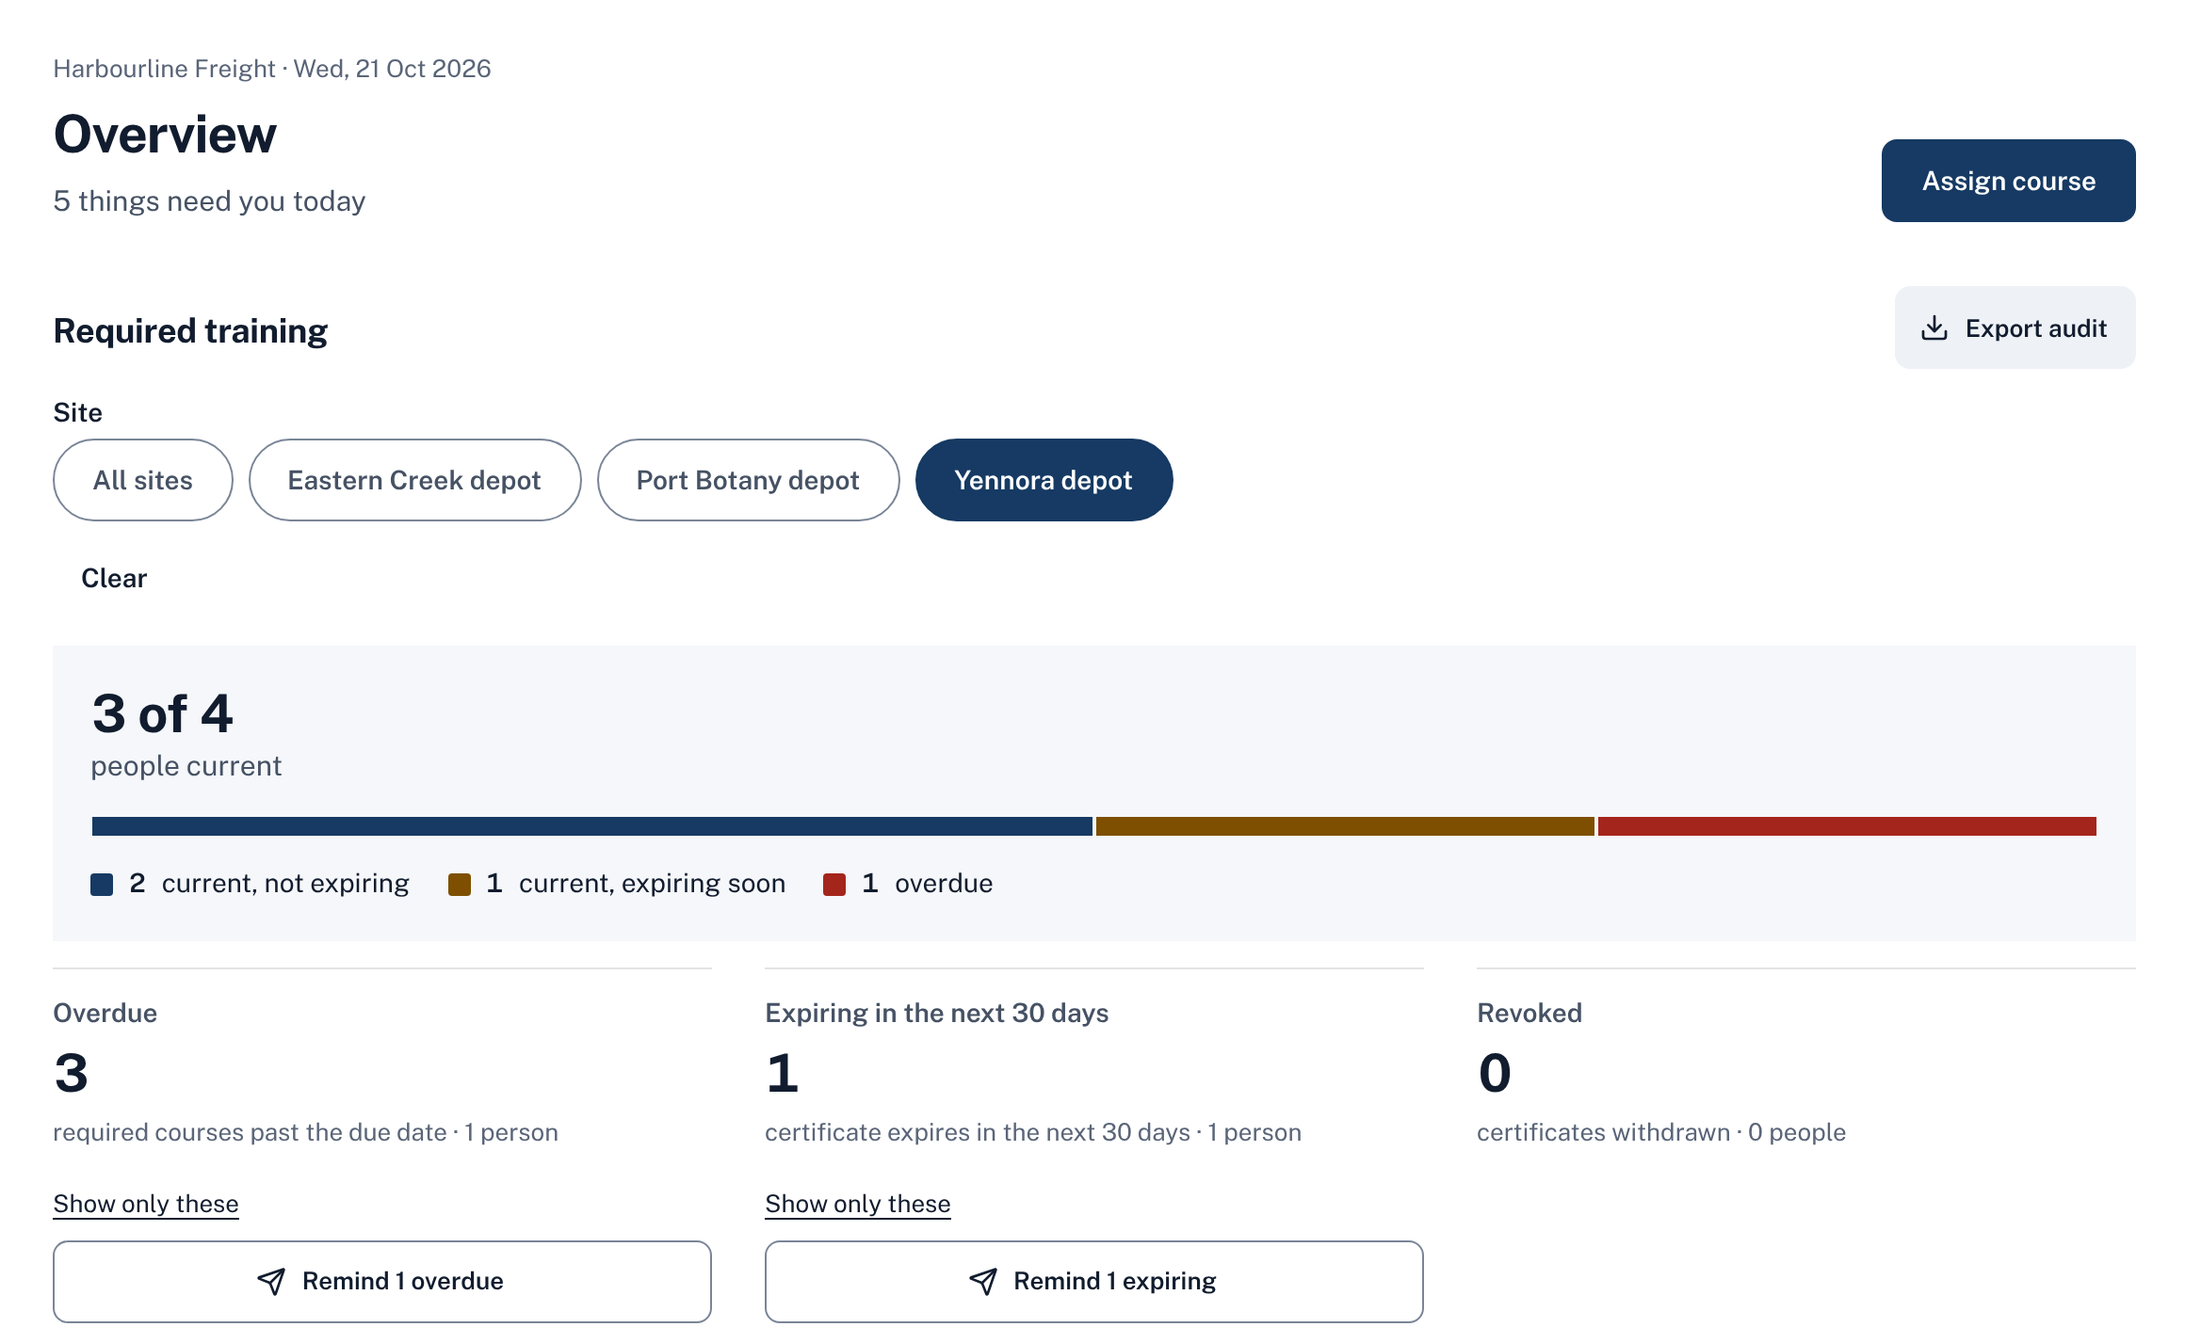Click 'required courses past the due date · 1 person'

click(306, 1132)
